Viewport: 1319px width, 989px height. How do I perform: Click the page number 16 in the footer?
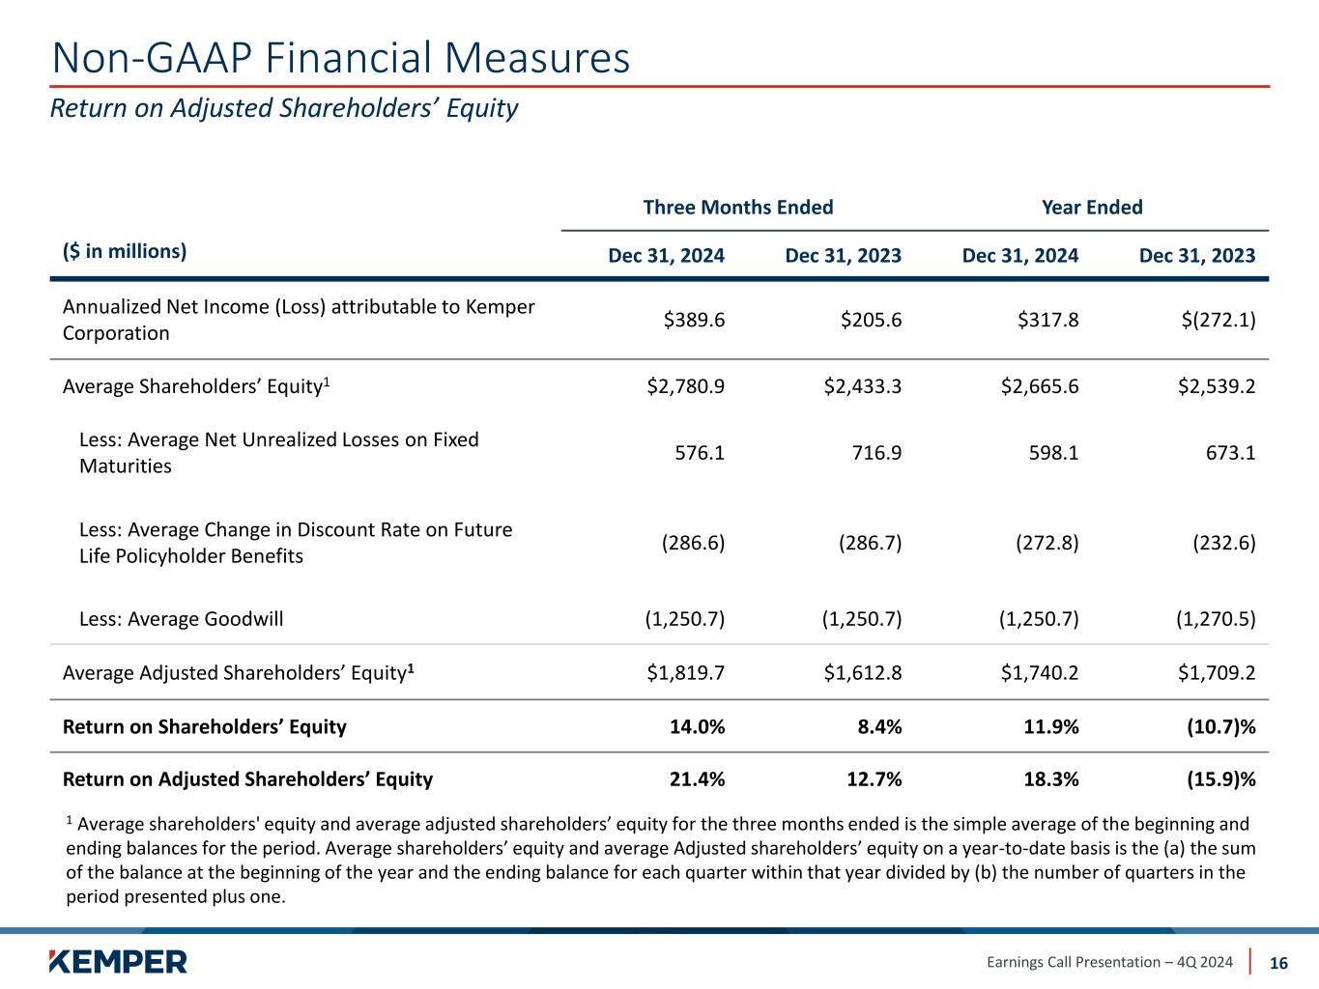(x=1278, y=963)
